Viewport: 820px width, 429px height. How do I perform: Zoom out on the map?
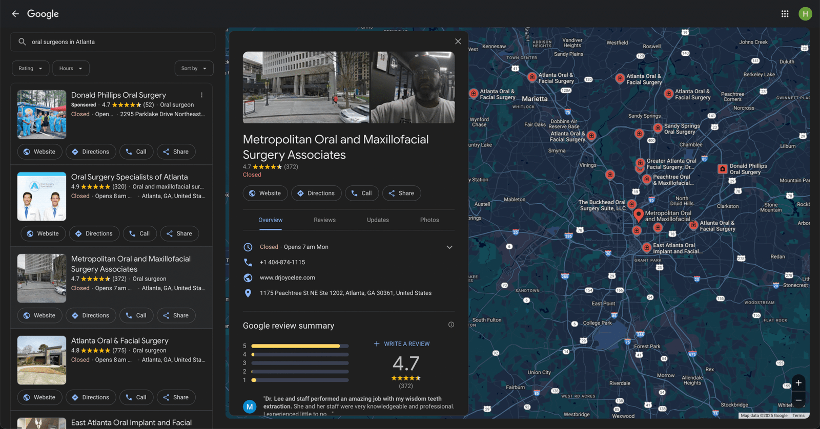pos(798,400)
